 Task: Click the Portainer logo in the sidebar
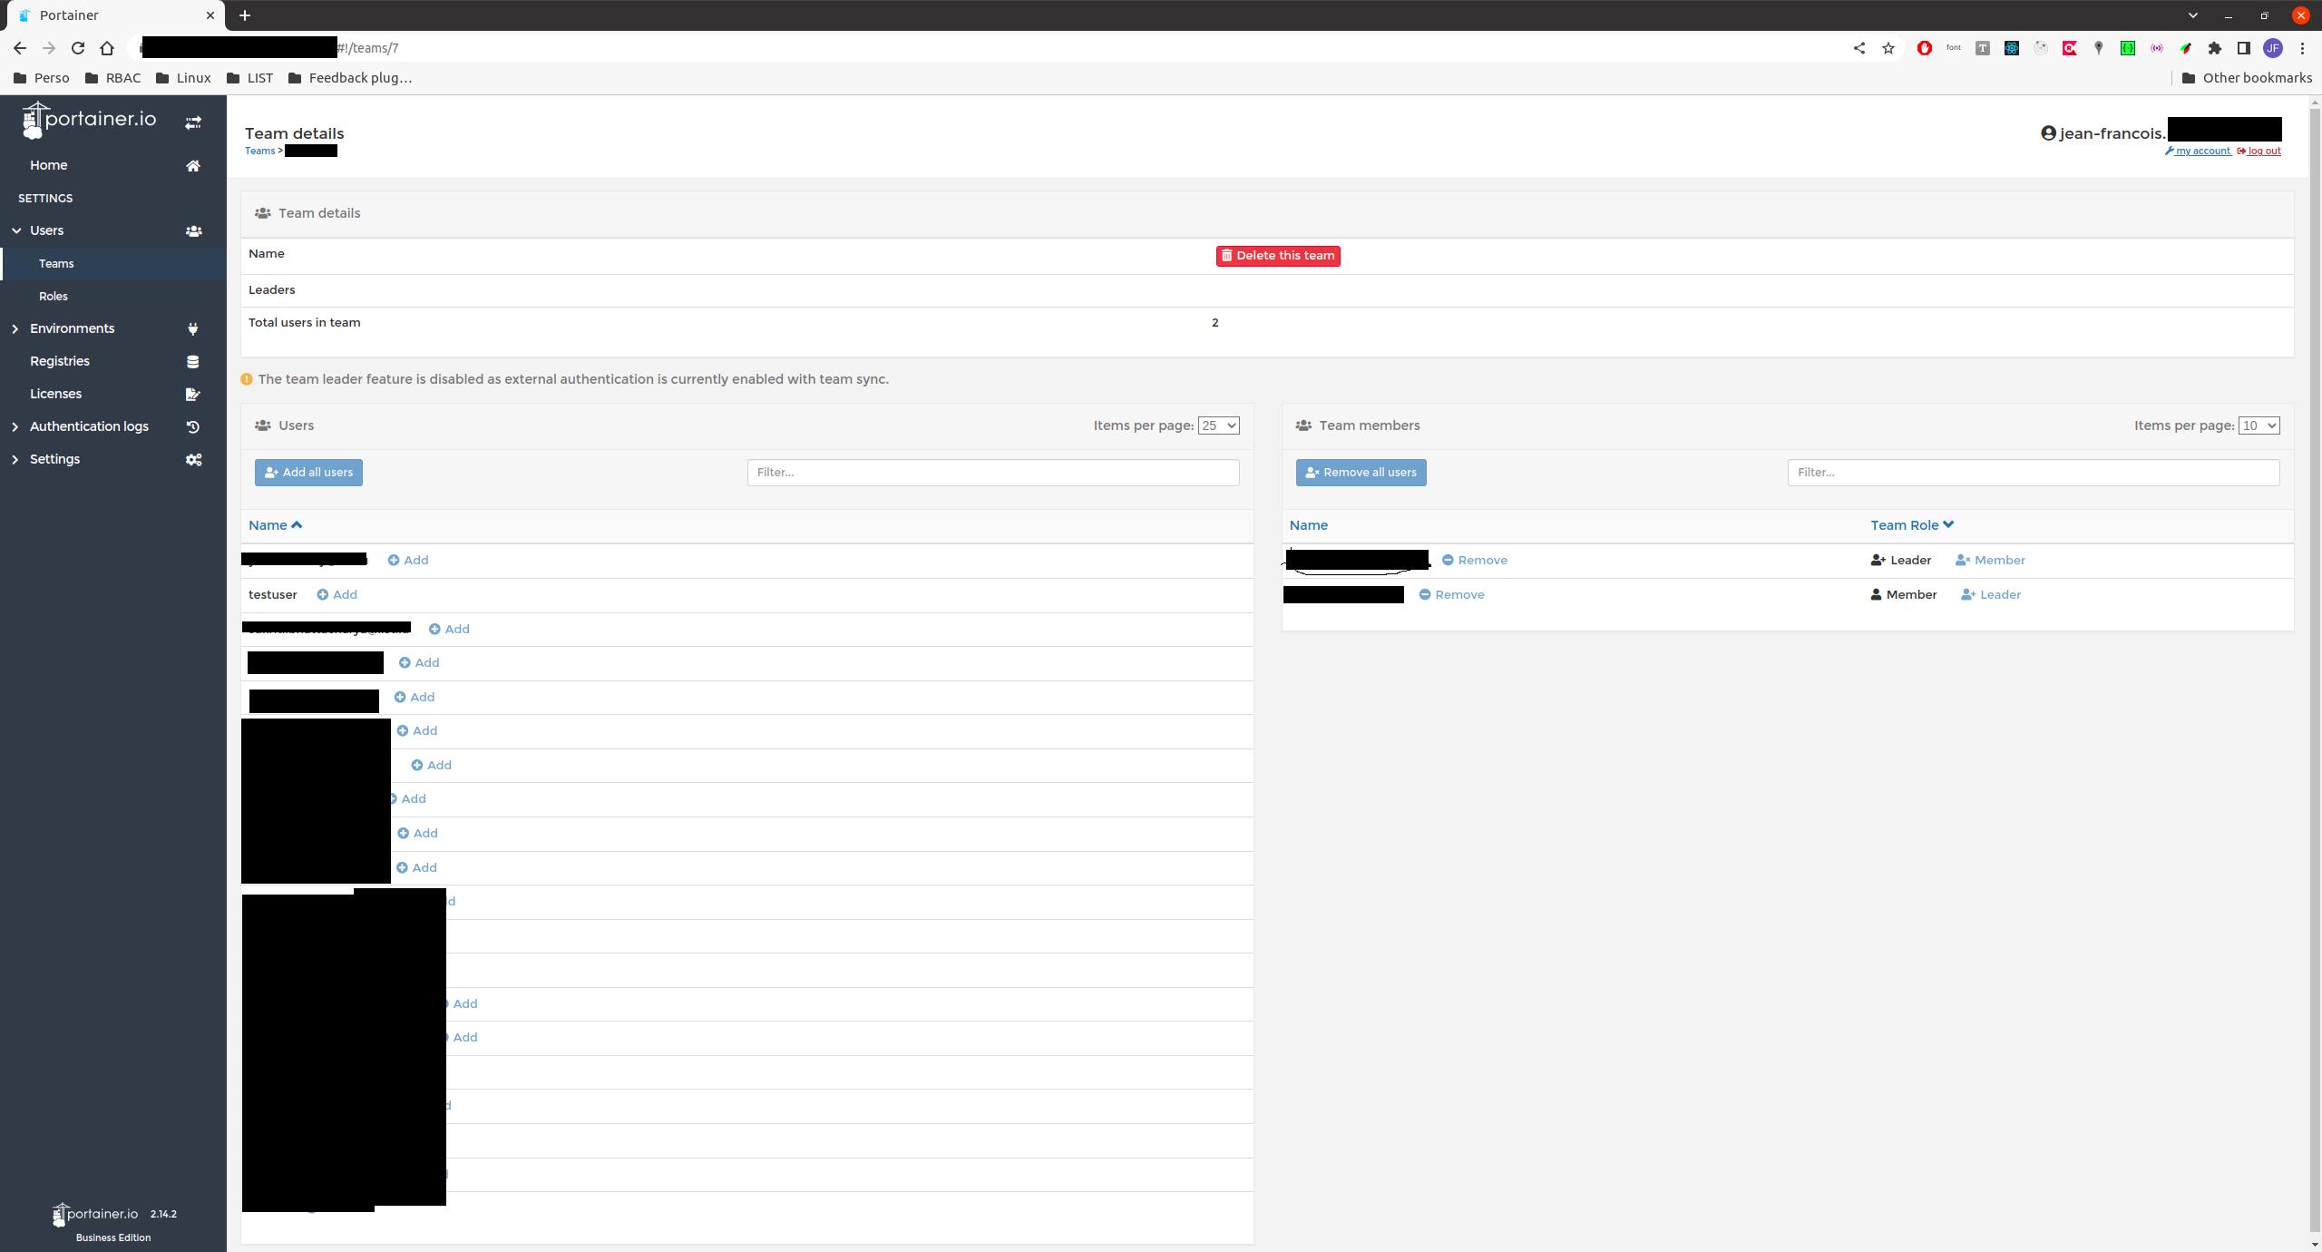(x=87, y=119)
